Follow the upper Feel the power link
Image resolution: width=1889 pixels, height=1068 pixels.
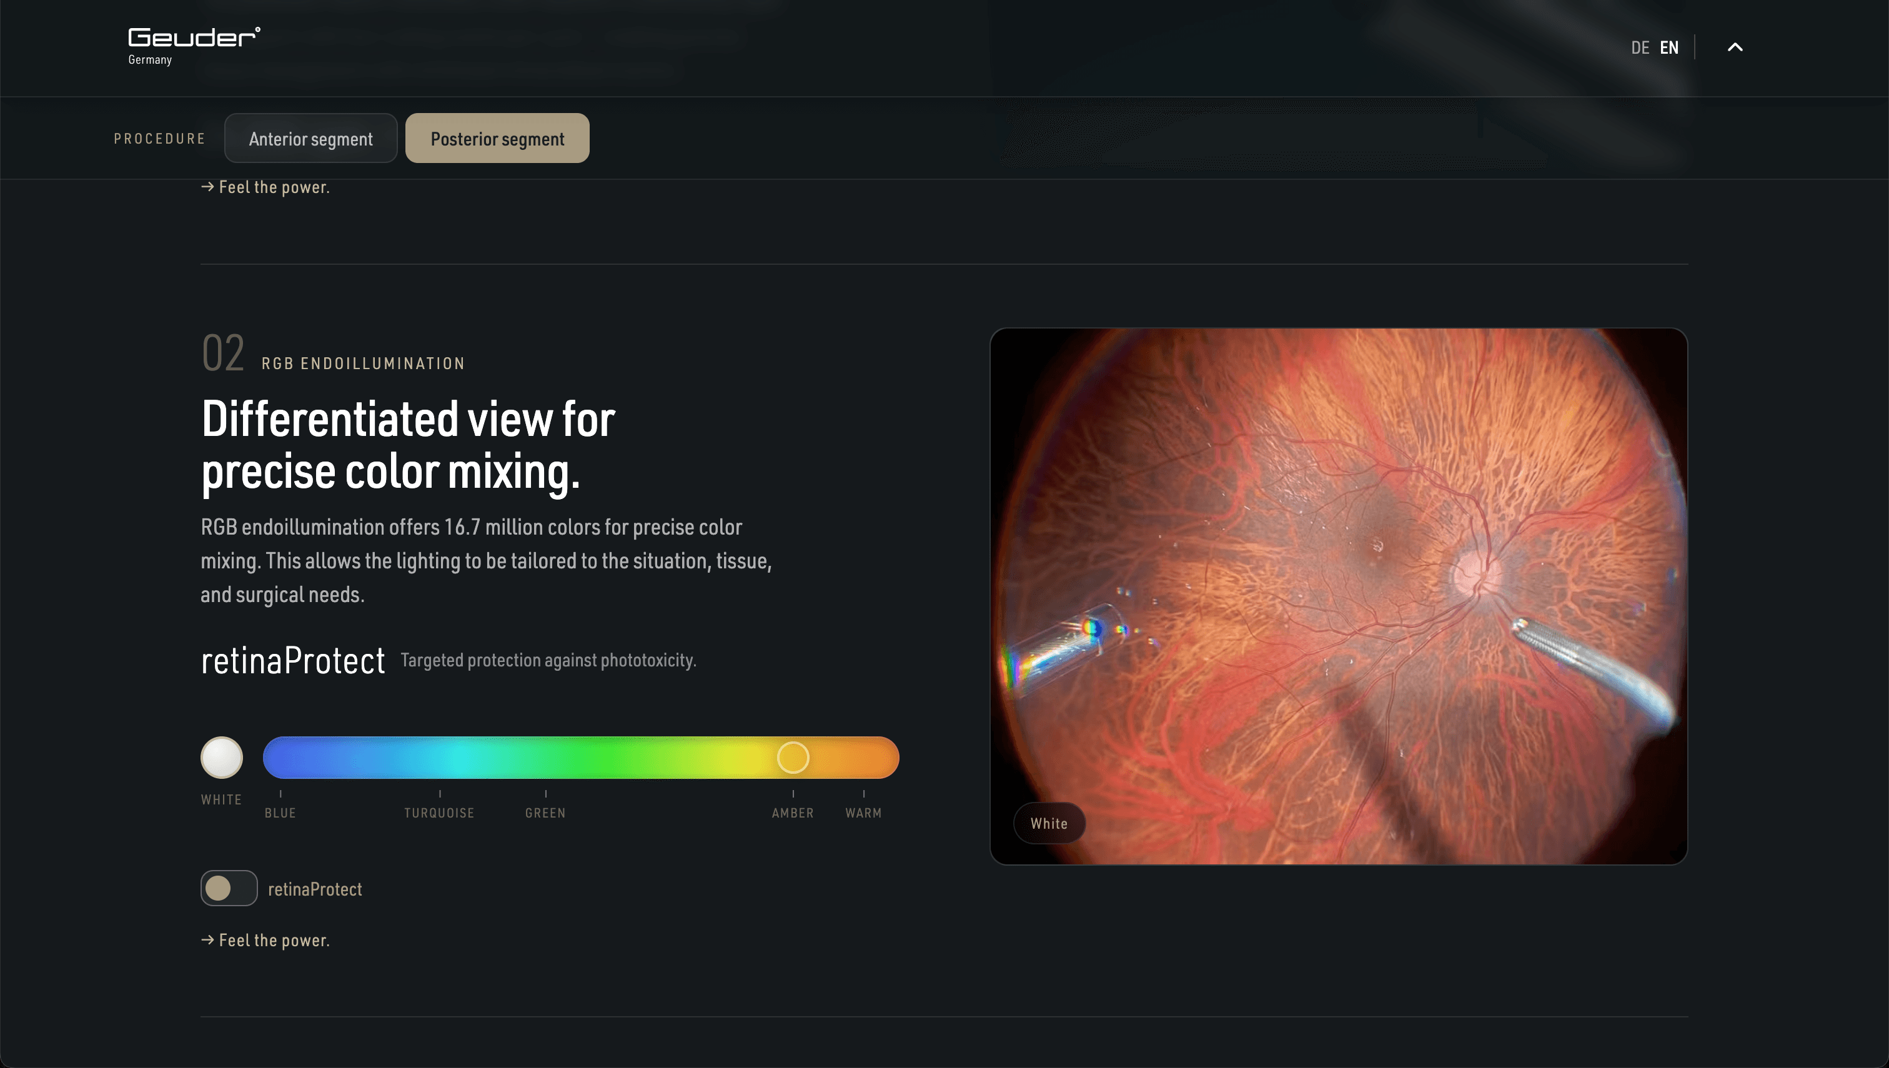click(x=265, y=187)
